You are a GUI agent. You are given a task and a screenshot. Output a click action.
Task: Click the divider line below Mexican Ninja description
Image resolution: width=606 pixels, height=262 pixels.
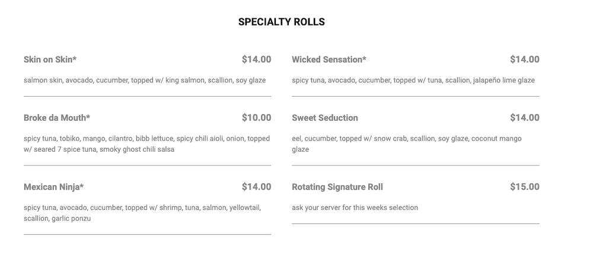[x=147, y=235]
